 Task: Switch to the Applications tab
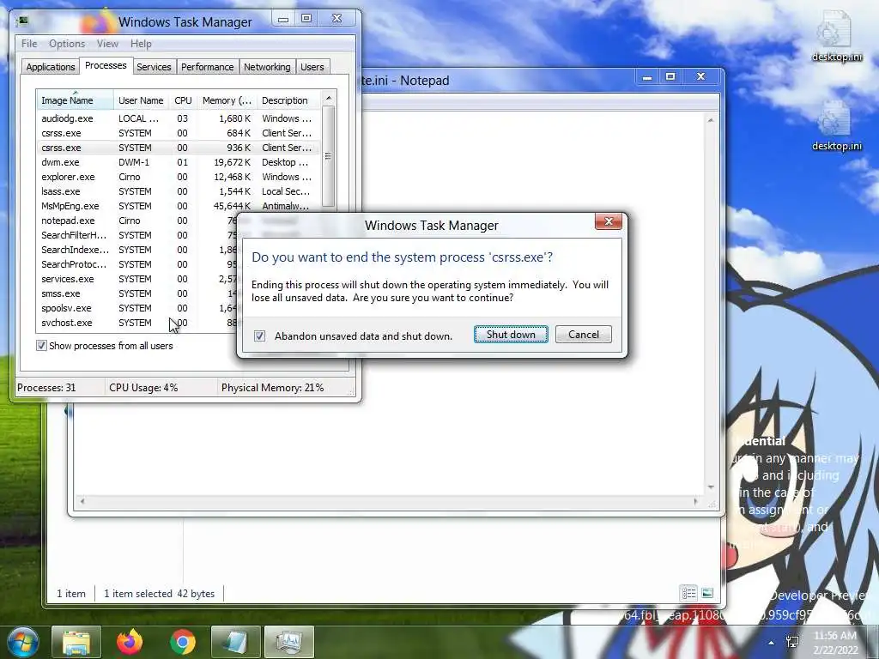51,67
